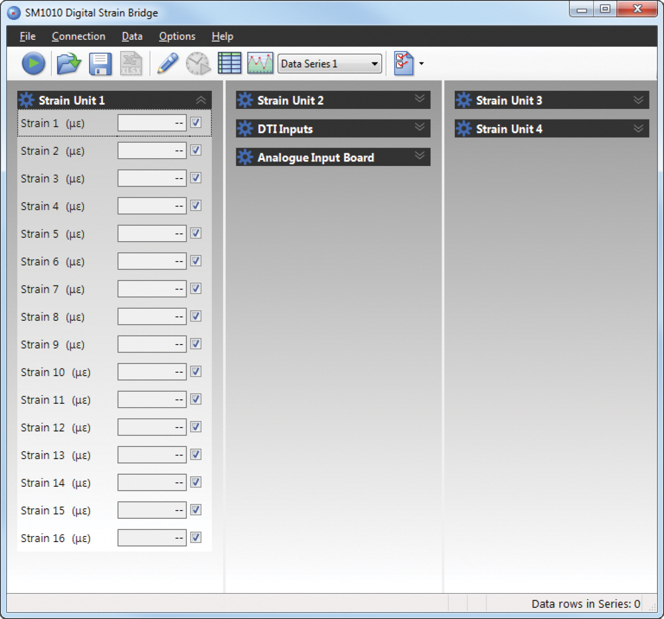
Task: Expand the Analogue Input Board chevron
Action: tap(419, 156)
